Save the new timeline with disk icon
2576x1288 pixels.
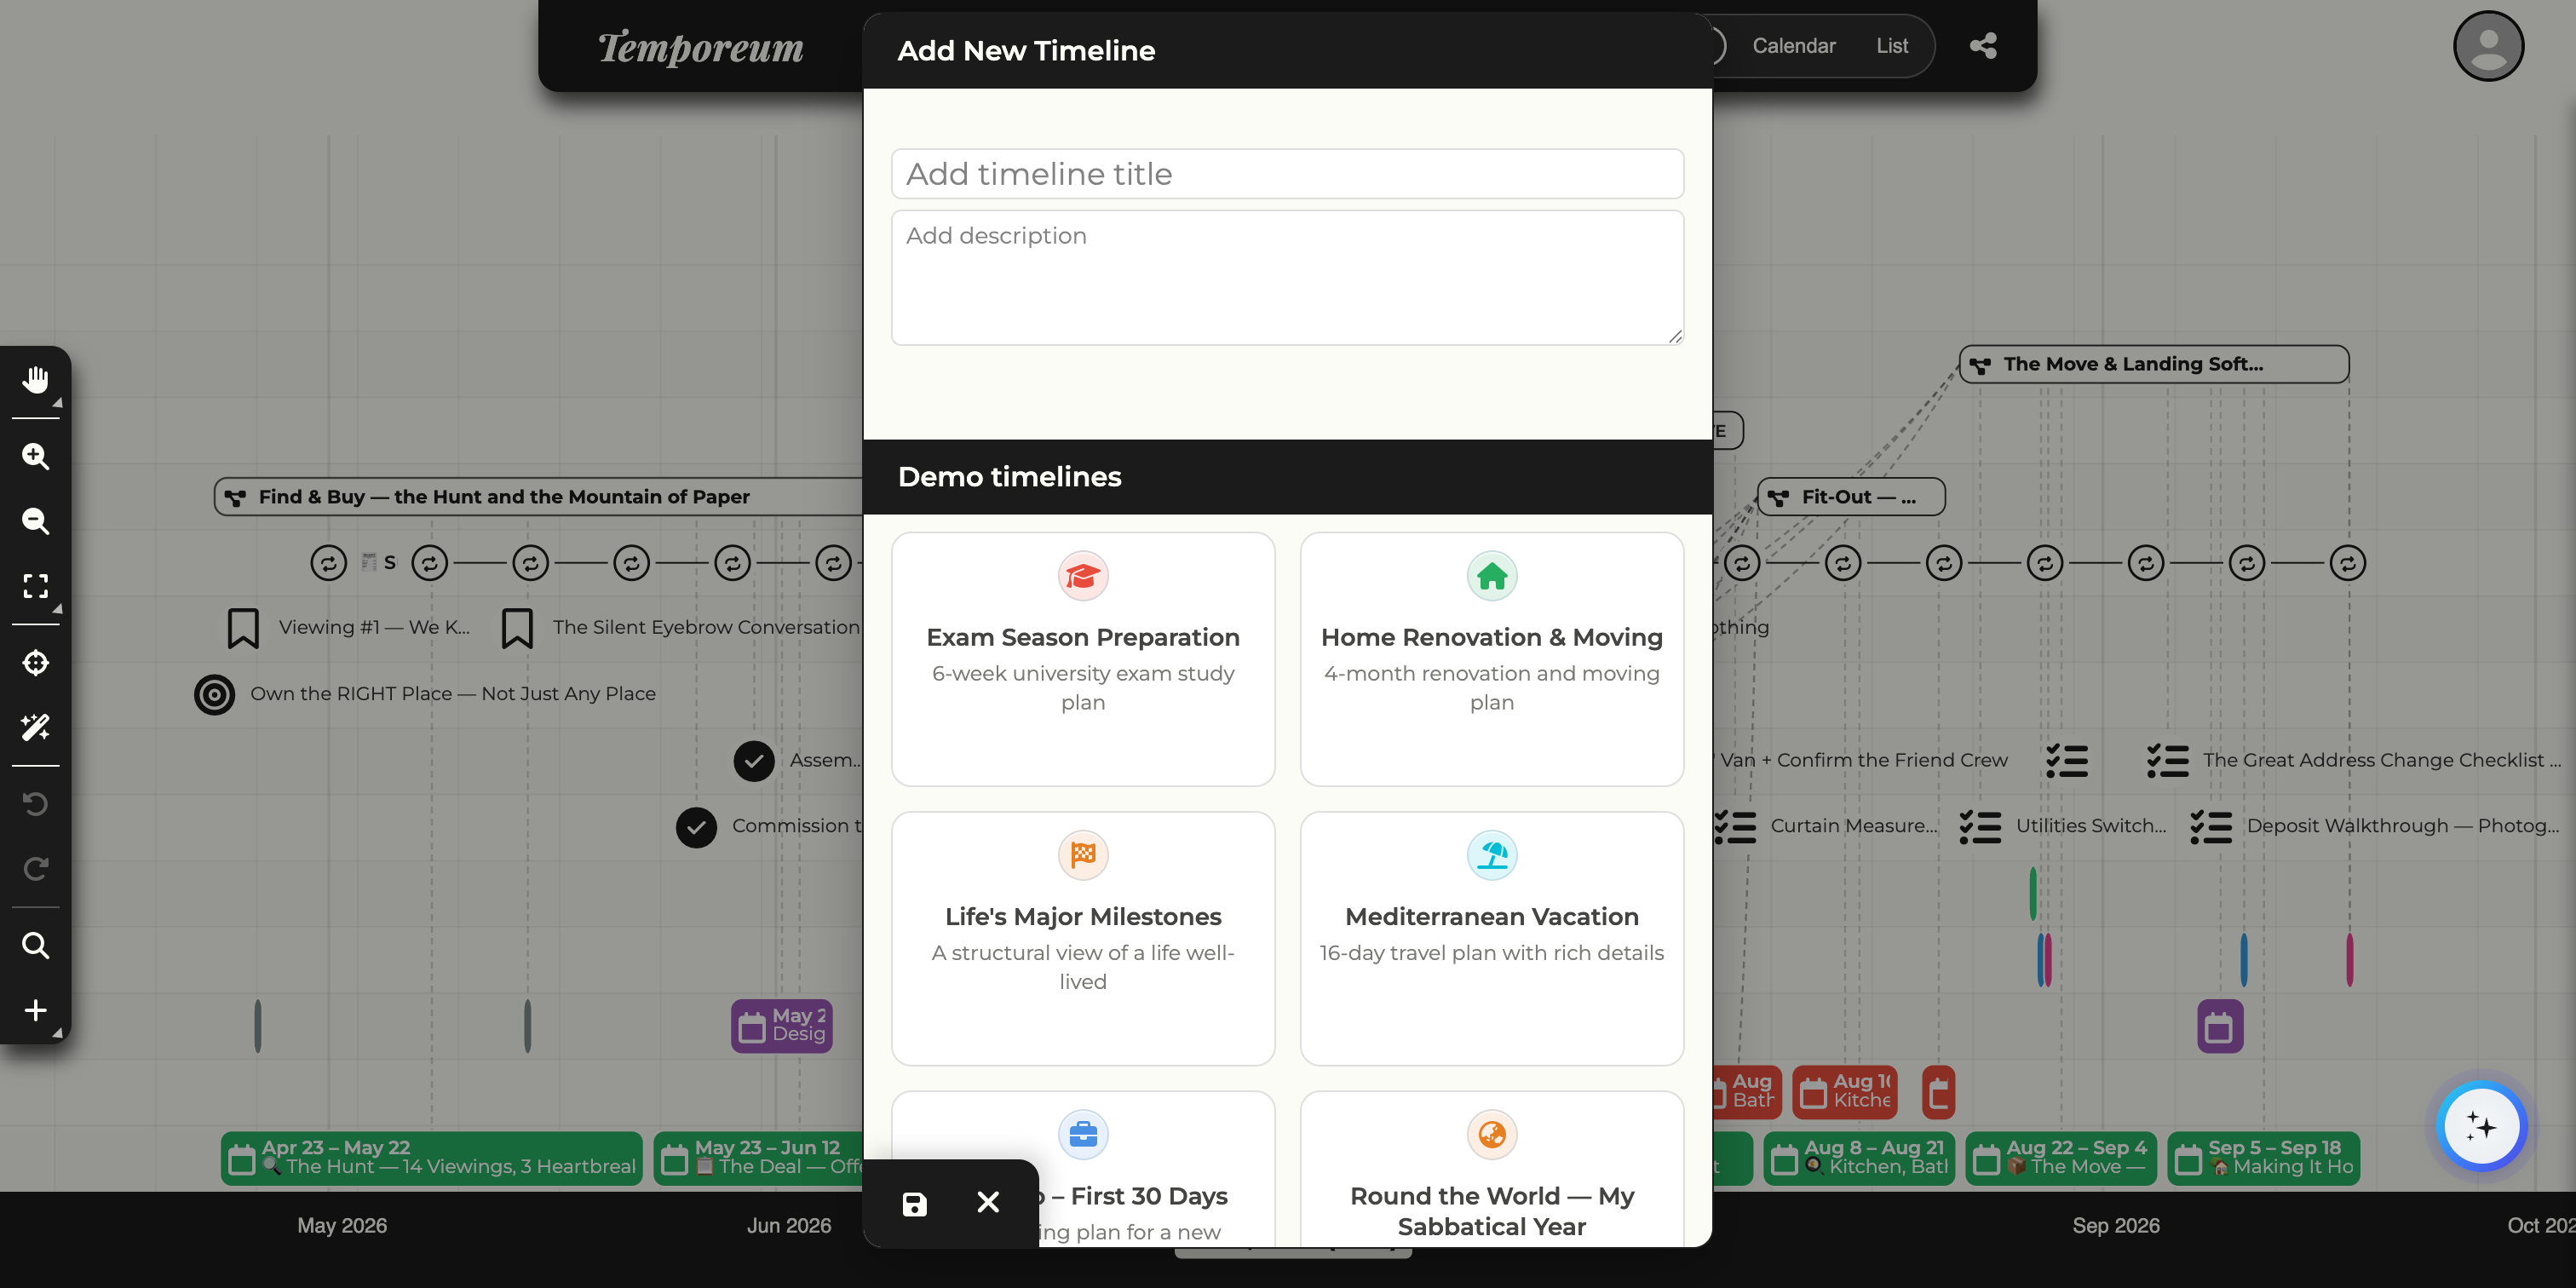click(x=914, y=1203)
